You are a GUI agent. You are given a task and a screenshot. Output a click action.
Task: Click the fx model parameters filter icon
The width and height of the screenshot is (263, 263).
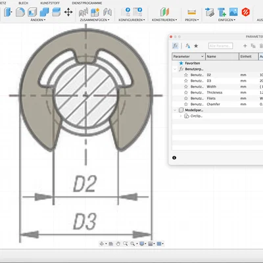188,46
